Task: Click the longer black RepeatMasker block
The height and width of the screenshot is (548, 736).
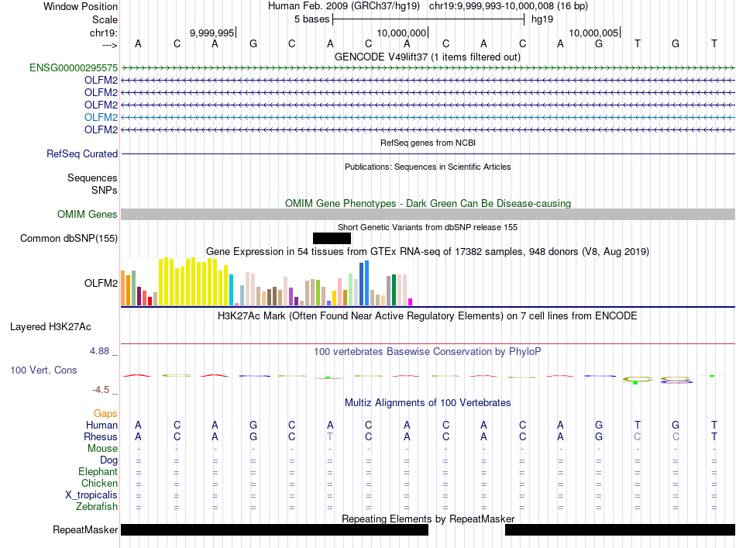Action: [x=274, y=529]
